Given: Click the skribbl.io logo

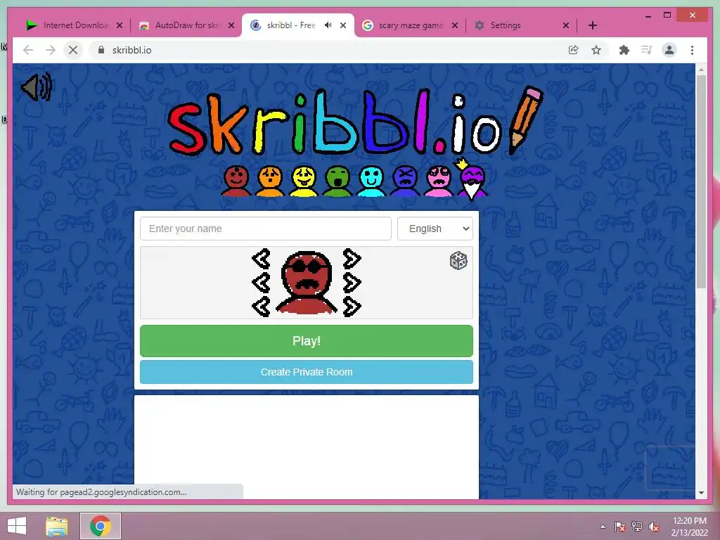Looking at the screenshot, I should pyautogui.click(x=356, y=122).
